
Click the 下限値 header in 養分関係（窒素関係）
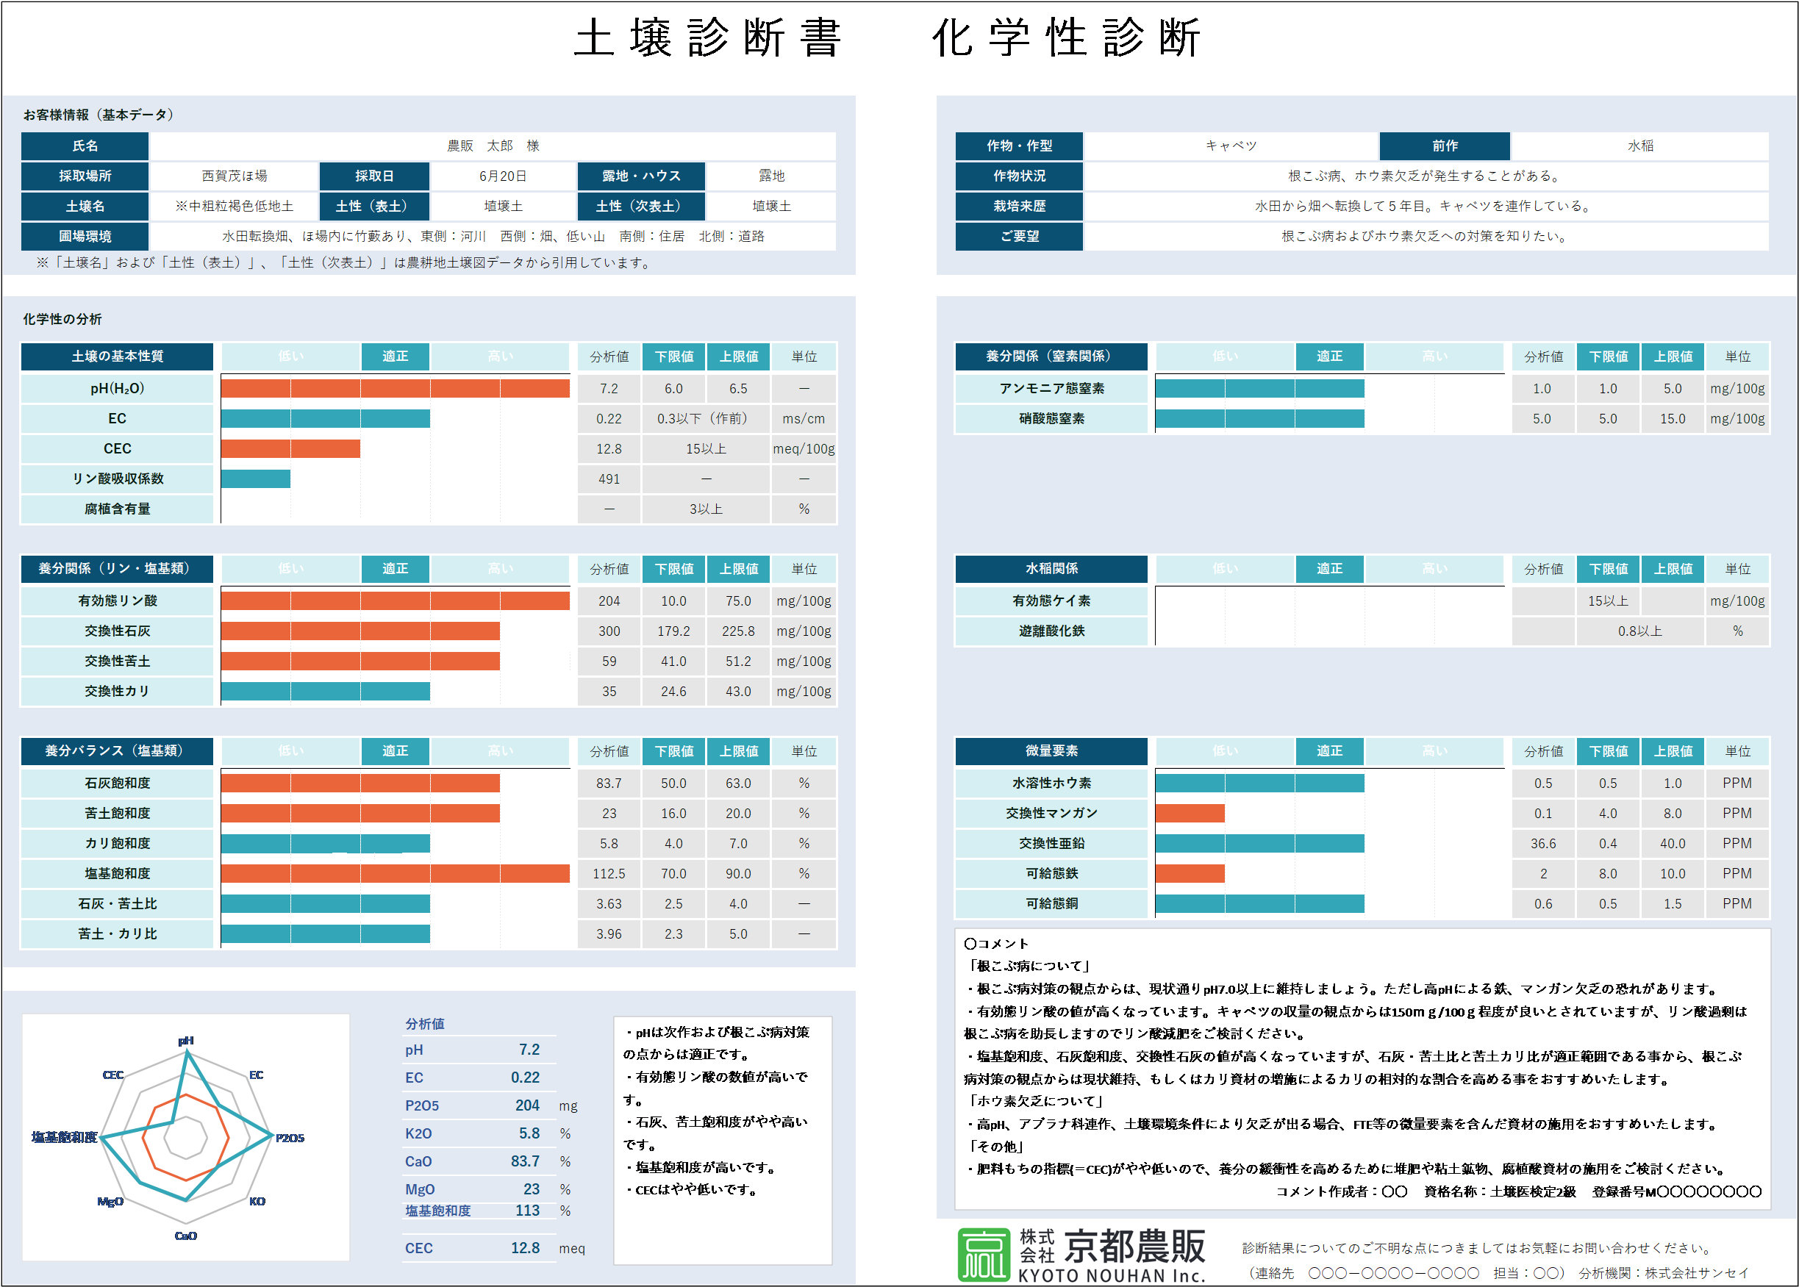[x=1608, y=356]
